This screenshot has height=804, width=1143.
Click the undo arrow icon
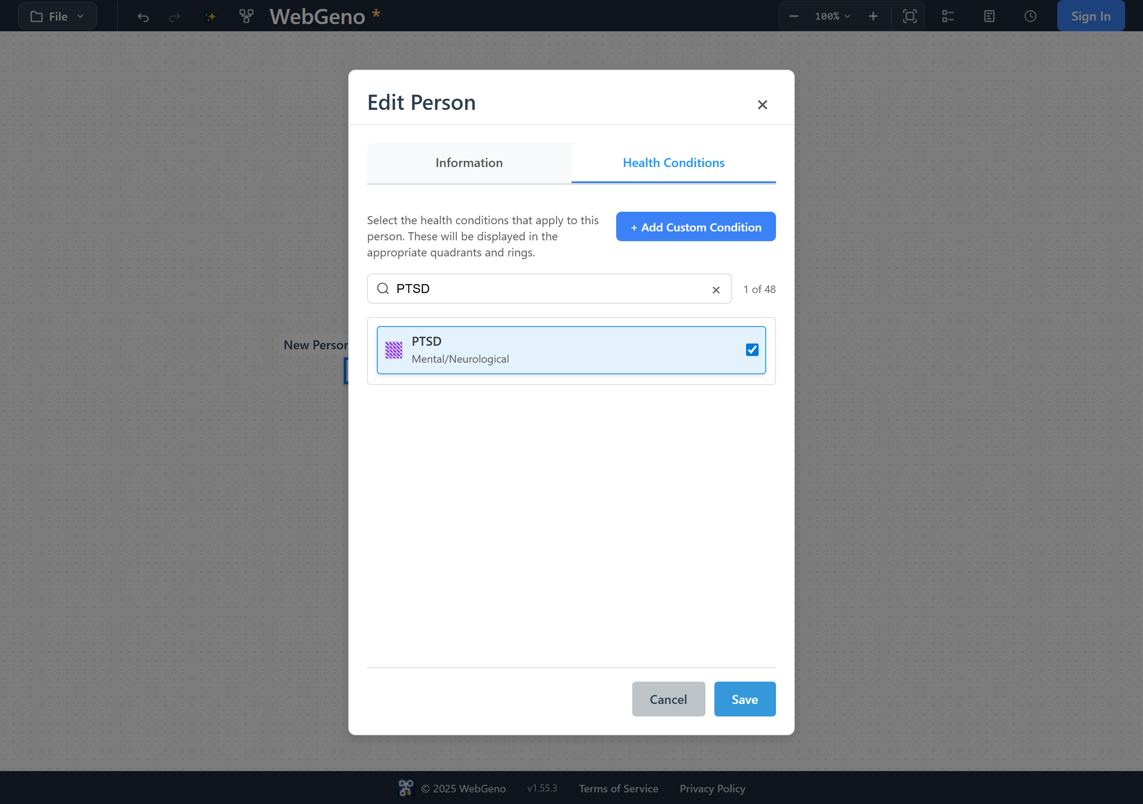[x=143, y=17]
